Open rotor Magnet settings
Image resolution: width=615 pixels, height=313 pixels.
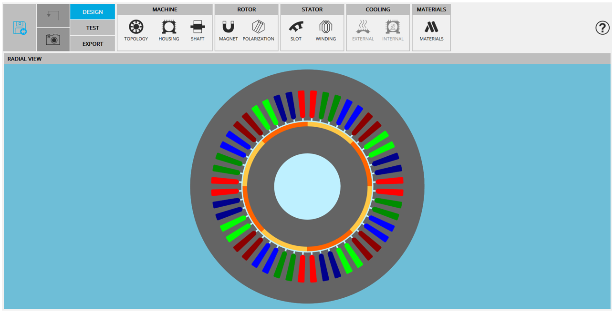pos(228,30)
